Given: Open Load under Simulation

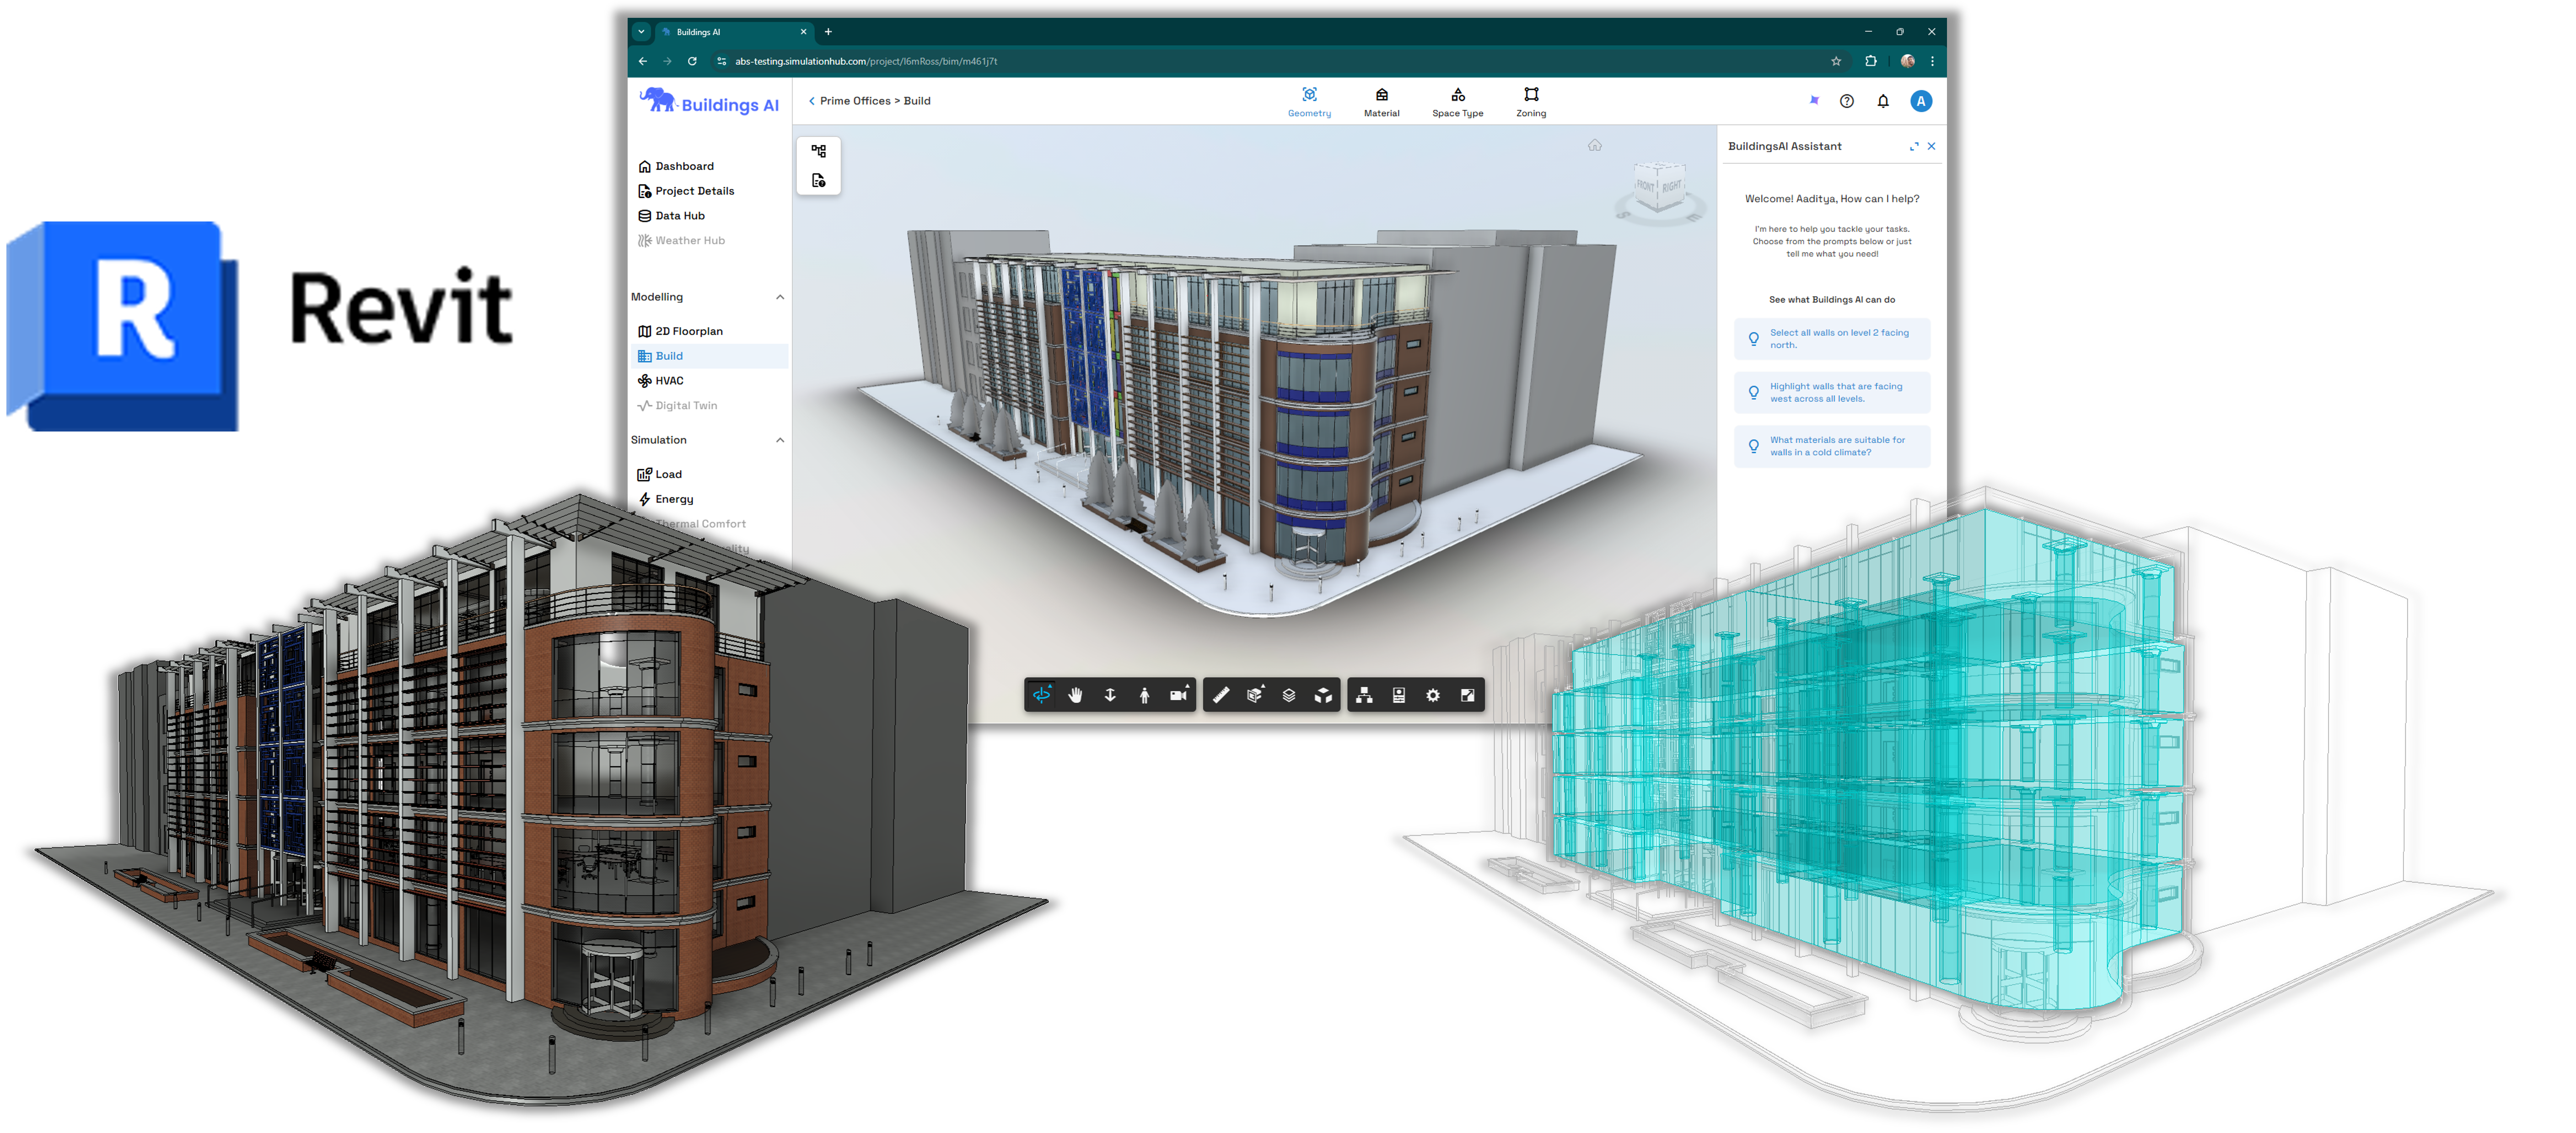Looking at the screenshot, I should coord(660,474).
